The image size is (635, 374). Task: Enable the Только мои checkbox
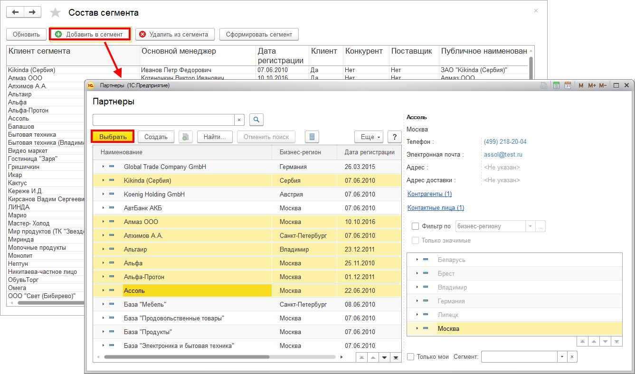pyautogui.click(x=411, y=357)
